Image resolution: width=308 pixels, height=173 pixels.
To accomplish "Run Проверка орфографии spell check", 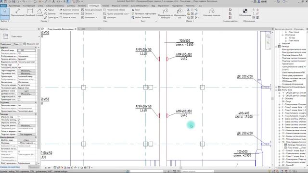I will [x=144, y=13].
